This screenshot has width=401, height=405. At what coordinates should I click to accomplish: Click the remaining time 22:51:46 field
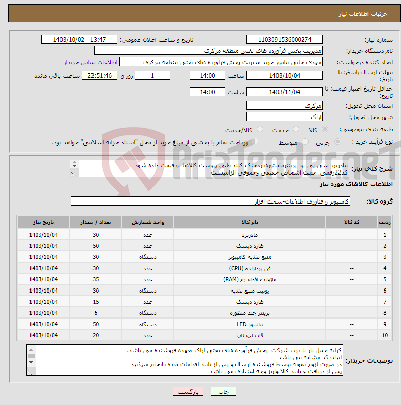(100, 76)
